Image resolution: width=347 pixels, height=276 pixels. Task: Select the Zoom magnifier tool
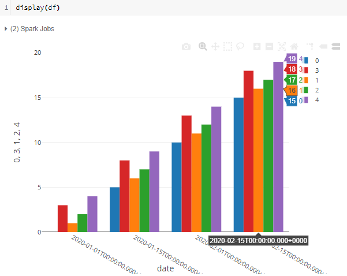pyautogui.click(x=203, y=46)
